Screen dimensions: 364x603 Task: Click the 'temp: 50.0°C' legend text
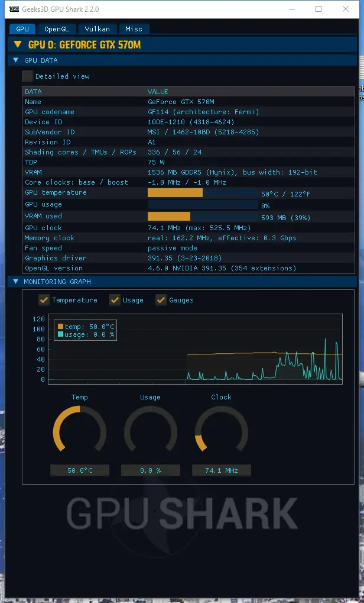tap(89, 327)
